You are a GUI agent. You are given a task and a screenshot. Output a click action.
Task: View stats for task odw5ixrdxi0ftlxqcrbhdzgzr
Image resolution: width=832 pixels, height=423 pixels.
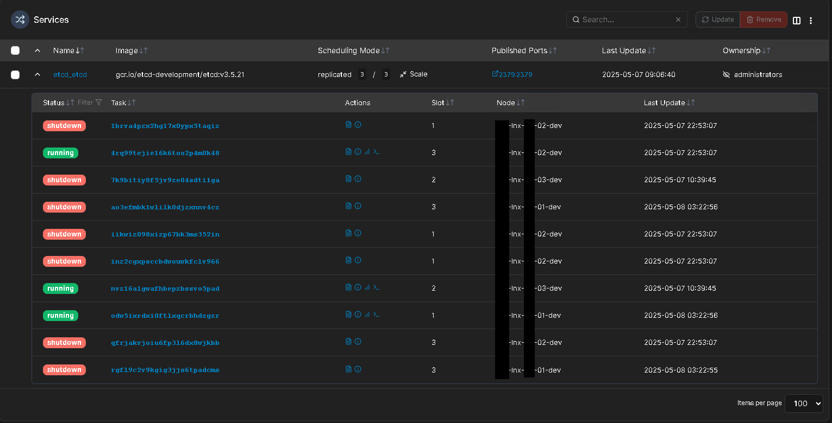(x=367, y=315)
